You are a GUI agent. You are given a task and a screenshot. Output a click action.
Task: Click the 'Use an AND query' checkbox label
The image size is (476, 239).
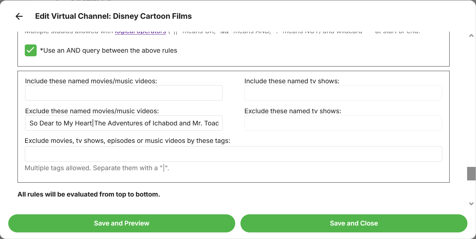click(x=108, y=51)
